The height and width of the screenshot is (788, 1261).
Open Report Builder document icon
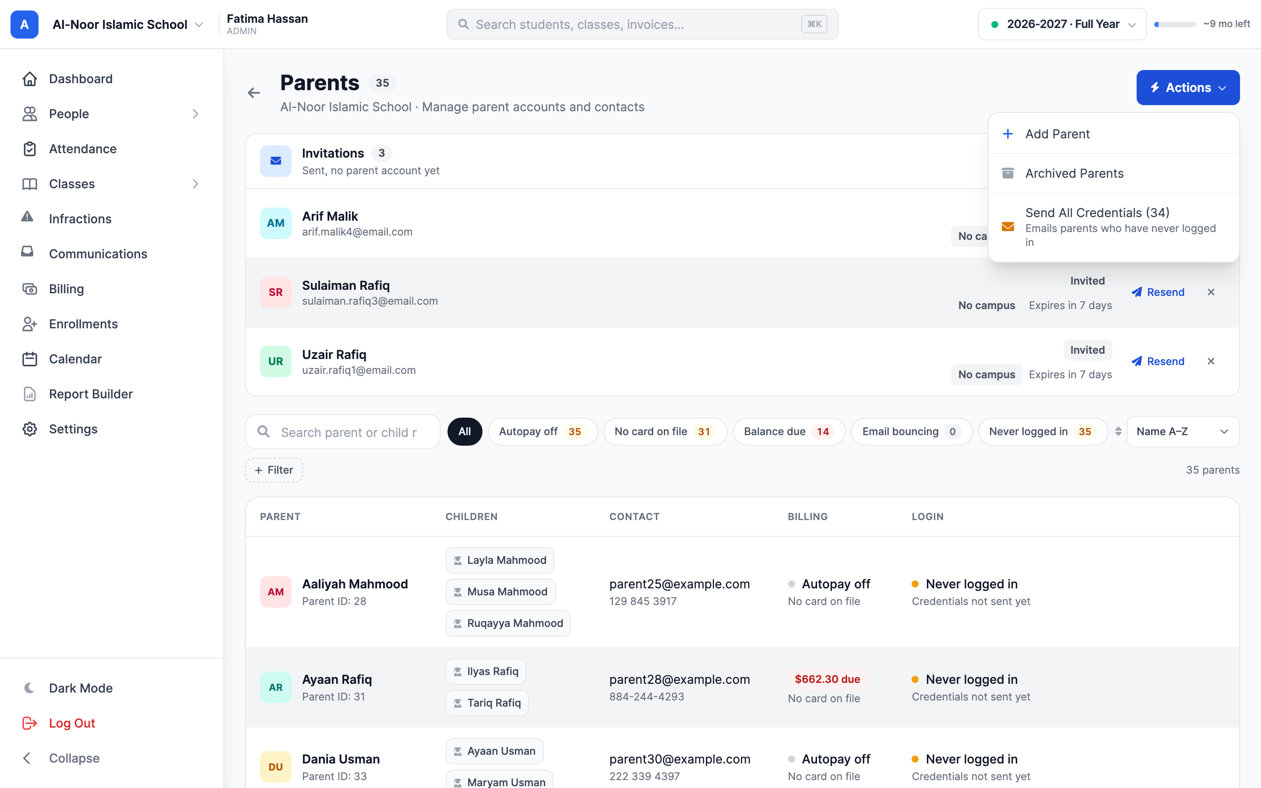pyautogui.click(x=30, y=394)
